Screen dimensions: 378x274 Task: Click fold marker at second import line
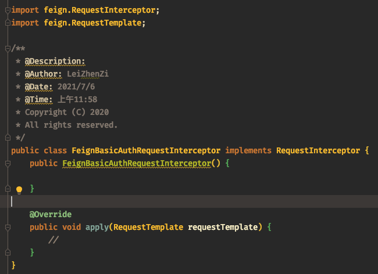[x=8, y=23]
